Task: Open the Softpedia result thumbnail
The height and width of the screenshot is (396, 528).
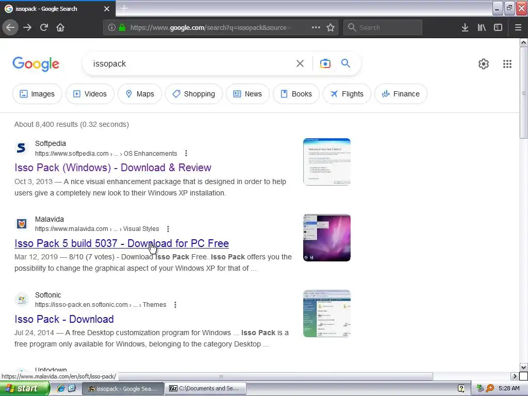Action: coord(326,161)
